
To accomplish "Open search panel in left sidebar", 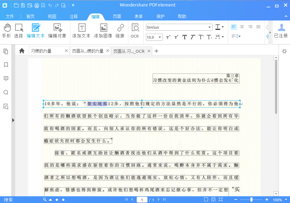I will (6, 92).
